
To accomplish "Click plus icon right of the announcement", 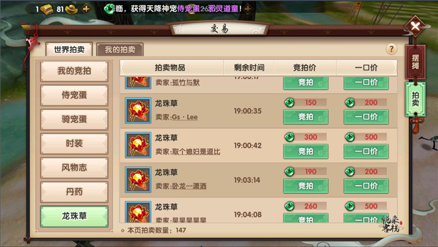I will pos(248,9).
